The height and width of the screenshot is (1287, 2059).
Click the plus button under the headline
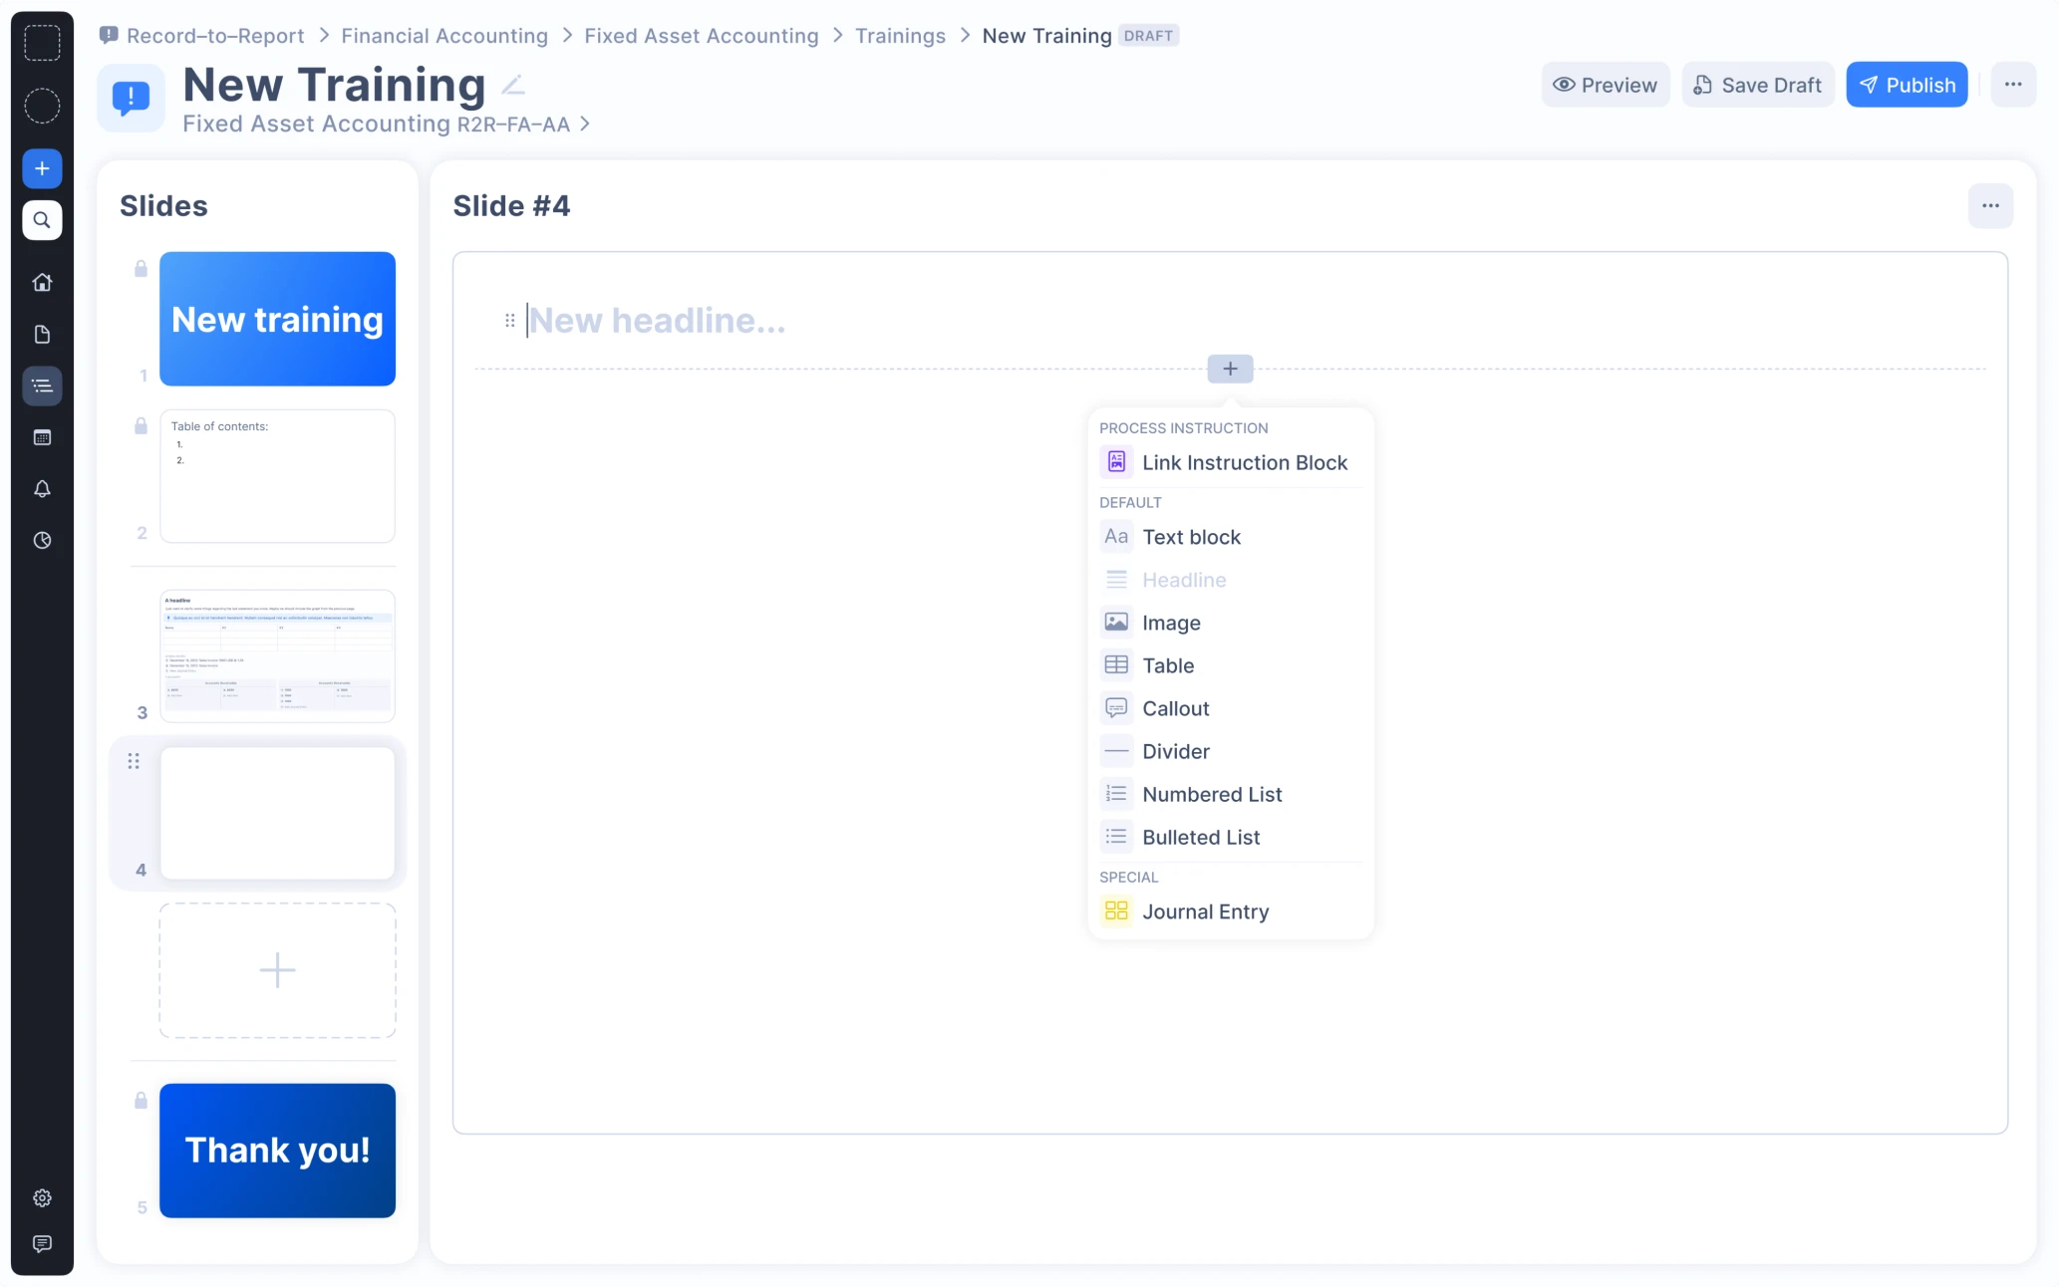1230,370
